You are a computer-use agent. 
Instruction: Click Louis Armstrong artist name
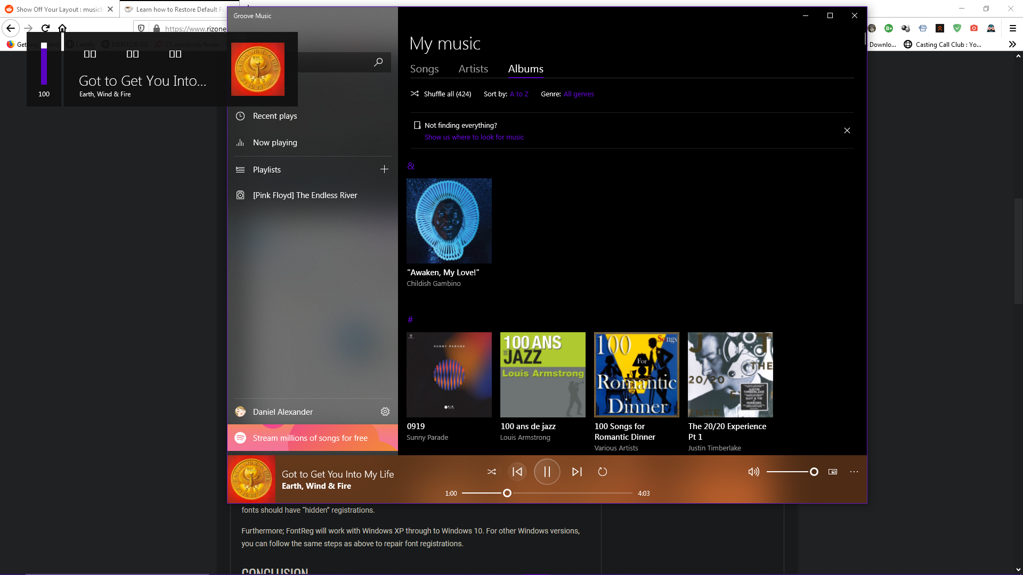pos(525,437)
